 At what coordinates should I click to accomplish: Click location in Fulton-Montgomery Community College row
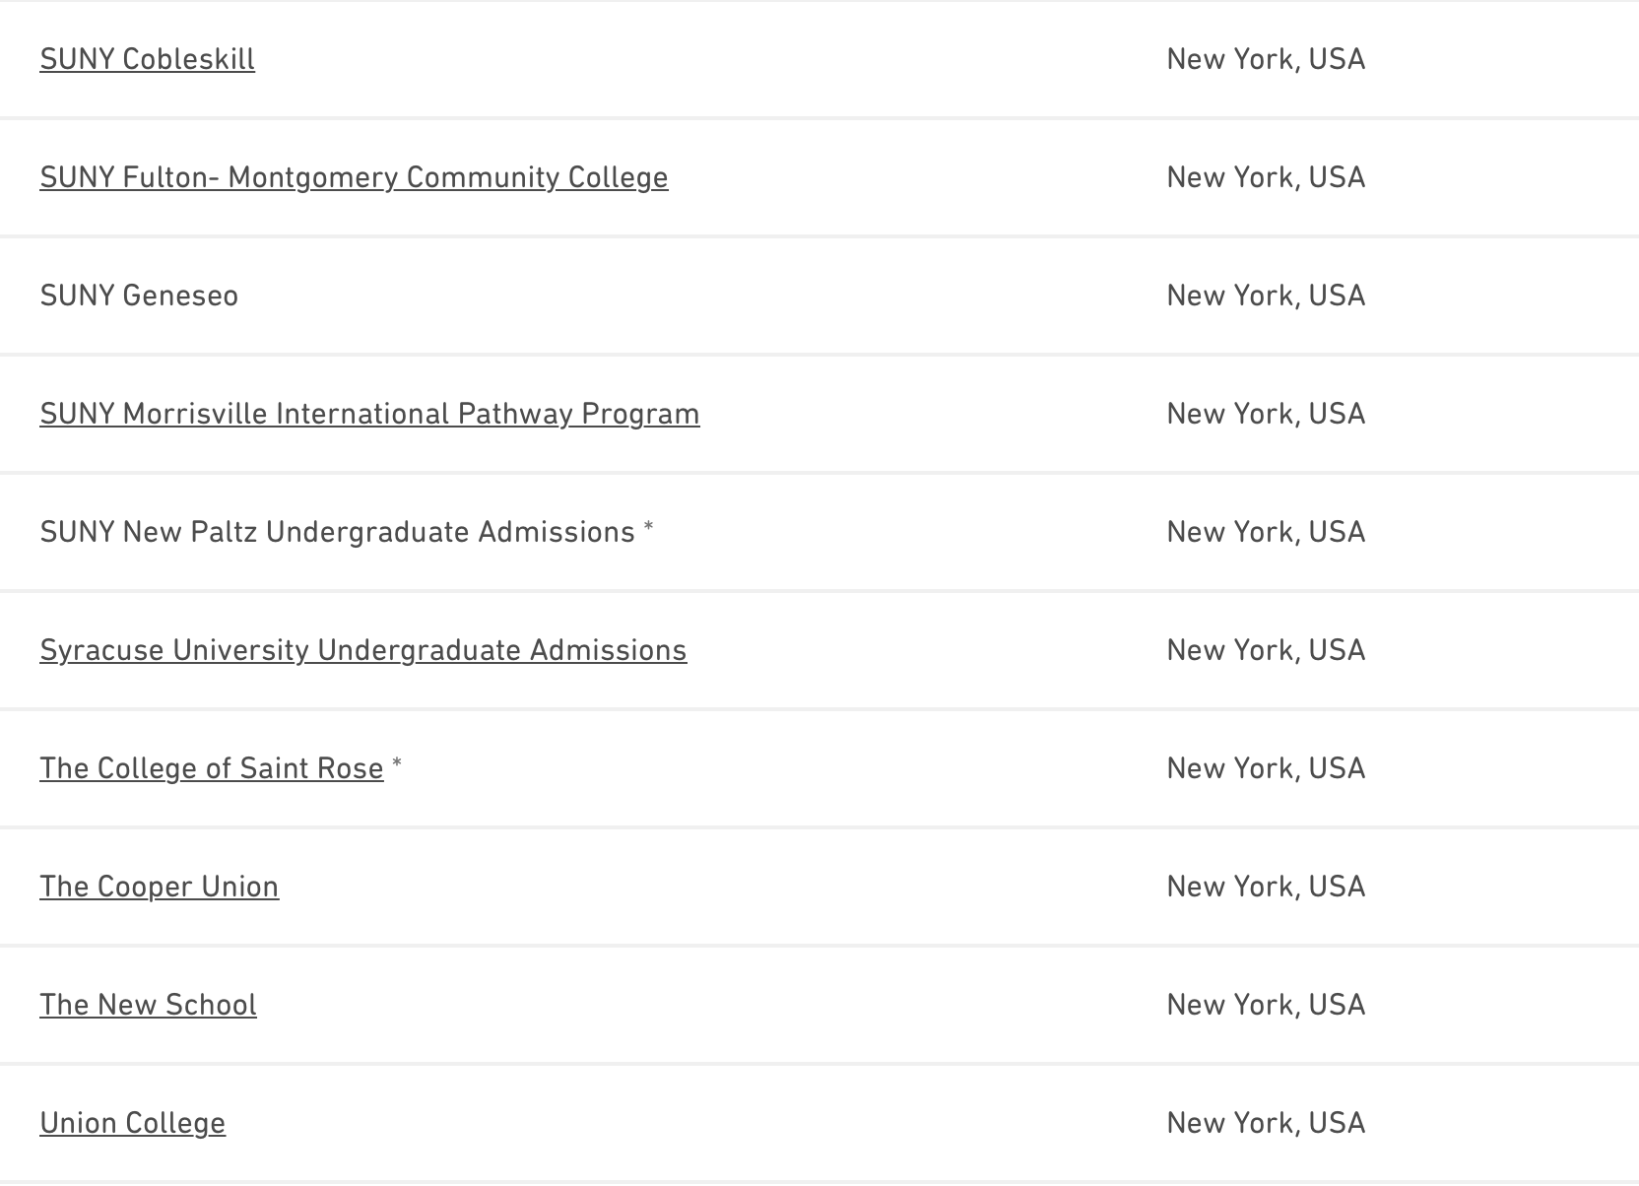coord(1266,177)
